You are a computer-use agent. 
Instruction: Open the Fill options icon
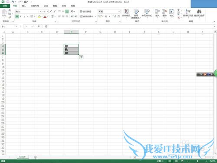(x=179, y=14)
